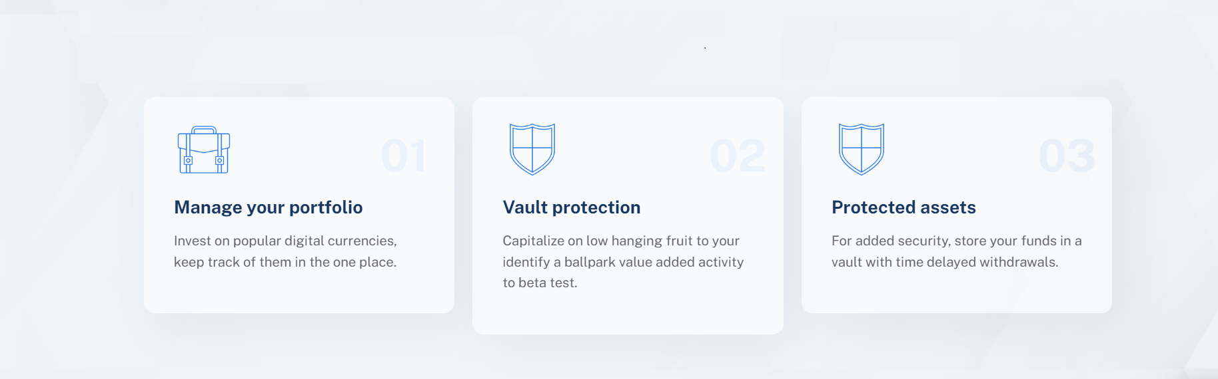Click the tiny black dot above the cards
Viewport: 1218px width, 379px height.
click(705, 48)
